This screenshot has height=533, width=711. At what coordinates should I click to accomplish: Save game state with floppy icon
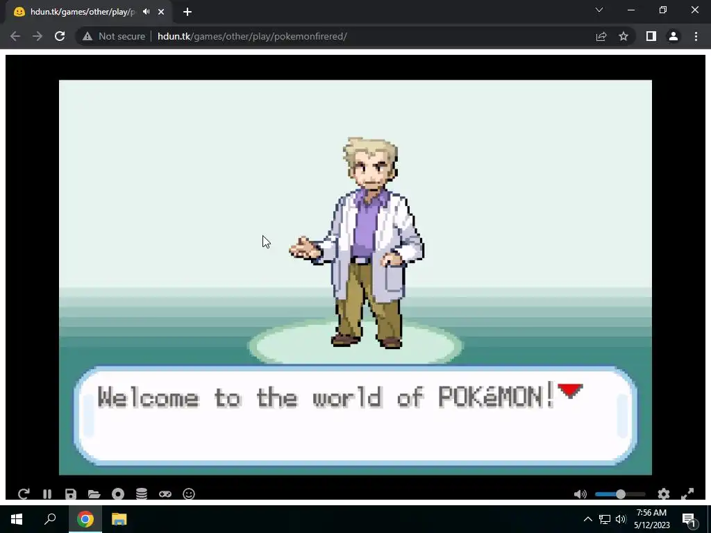(71, 493)
